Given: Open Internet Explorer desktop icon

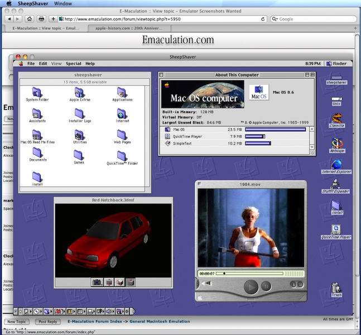Looking at the screenshot, I should click(336, 164).
